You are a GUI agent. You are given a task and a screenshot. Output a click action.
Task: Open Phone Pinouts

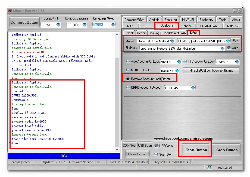(x=137, y=154)
